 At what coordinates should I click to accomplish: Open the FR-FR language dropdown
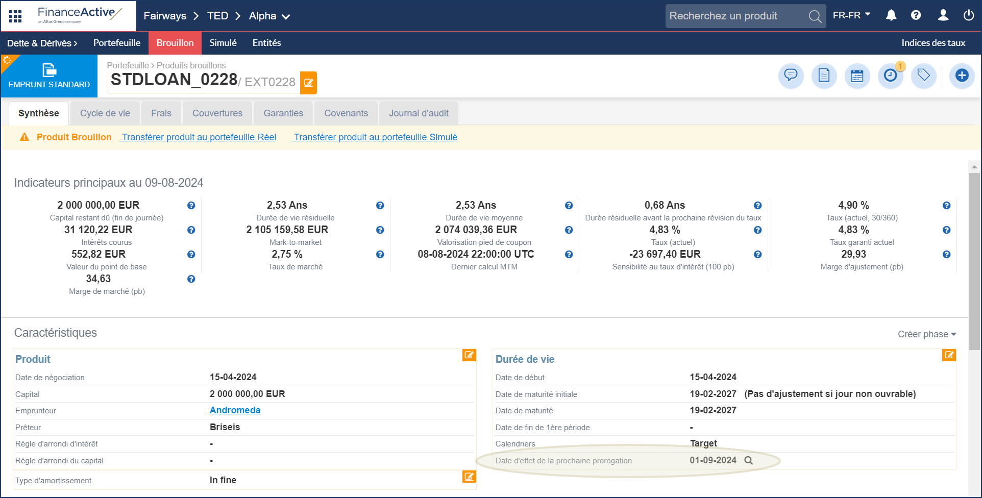(851, 15)
